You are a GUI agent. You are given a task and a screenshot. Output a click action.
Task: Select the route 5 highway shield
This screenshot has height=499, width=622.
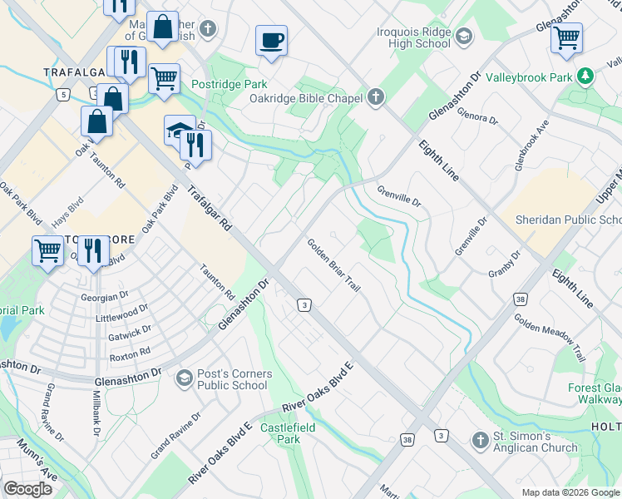coord(63,95)
